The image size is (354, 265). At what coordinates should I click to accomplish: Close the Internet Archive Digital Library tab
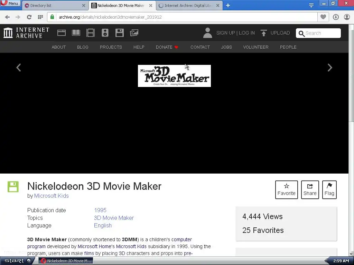coord(218,6)
